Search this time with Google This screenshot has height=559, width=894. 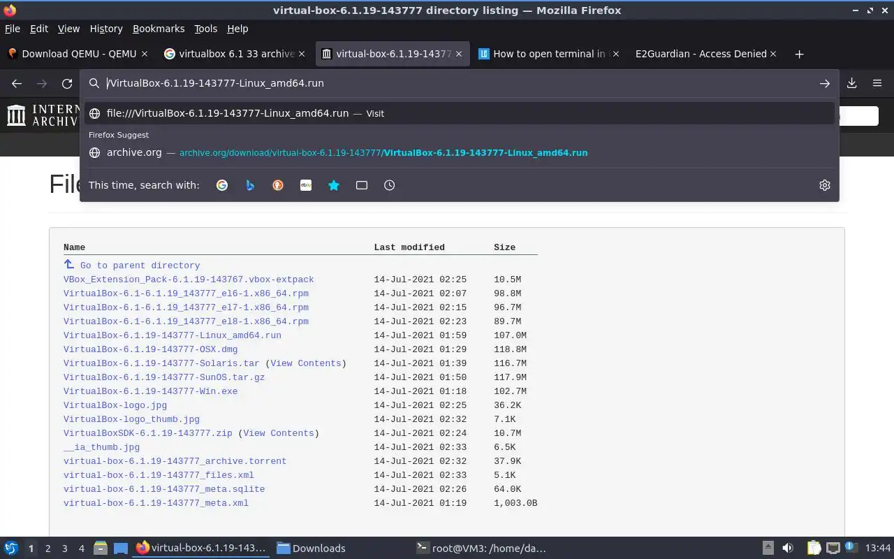pos(222,185)
